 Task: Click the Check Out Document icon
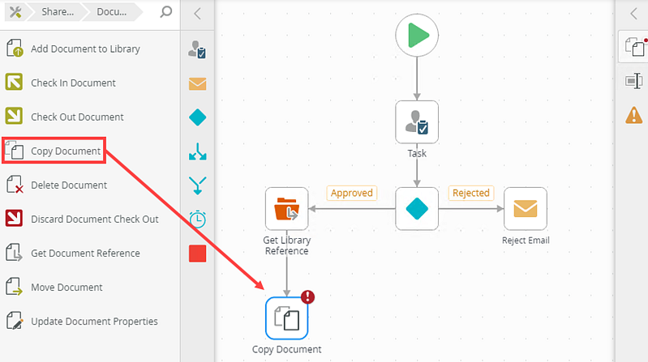click(14, 116)
